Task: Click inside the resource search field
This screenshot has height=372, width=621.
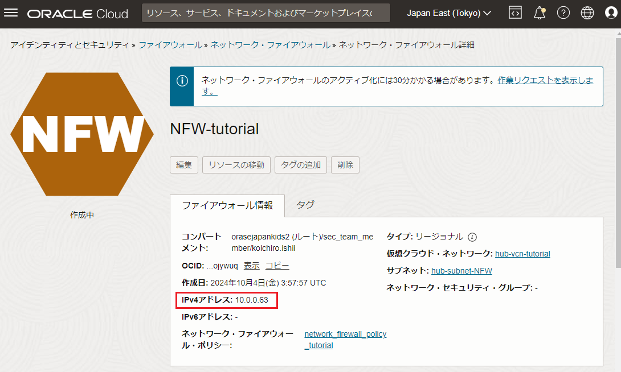Action: (x=266, y=13)
